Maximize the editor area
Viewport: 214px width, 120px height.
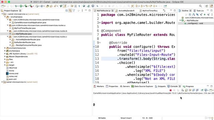(175, 10)
